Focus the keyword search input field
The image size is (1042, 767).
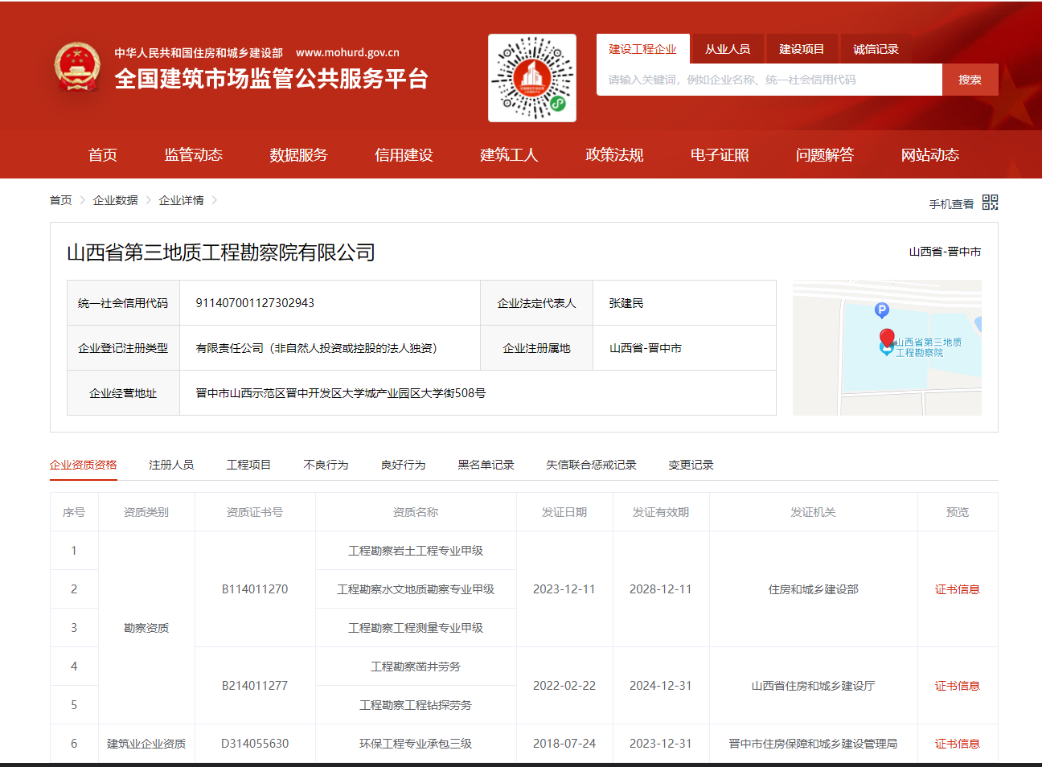pos(769,80)
